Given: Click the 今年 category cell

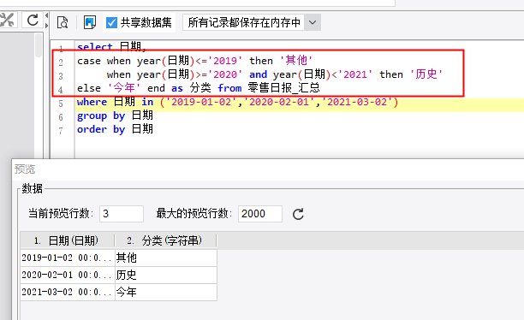Looking at the screenshot, I should 166,293.
